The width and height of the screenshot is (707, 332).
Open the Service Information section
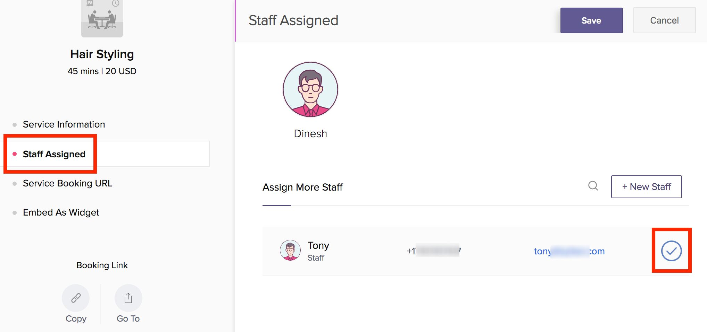click(64, 124)
